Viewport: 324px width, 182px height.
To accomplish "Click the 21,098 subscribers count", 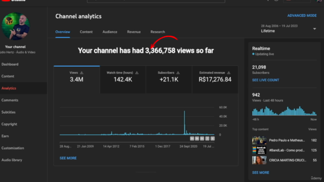I will [259, 67].
